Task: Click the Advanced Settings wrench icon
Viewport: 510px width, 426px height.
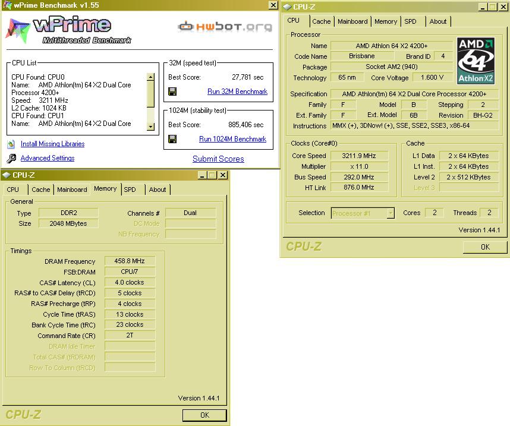Action: click(x=11, y=159)
